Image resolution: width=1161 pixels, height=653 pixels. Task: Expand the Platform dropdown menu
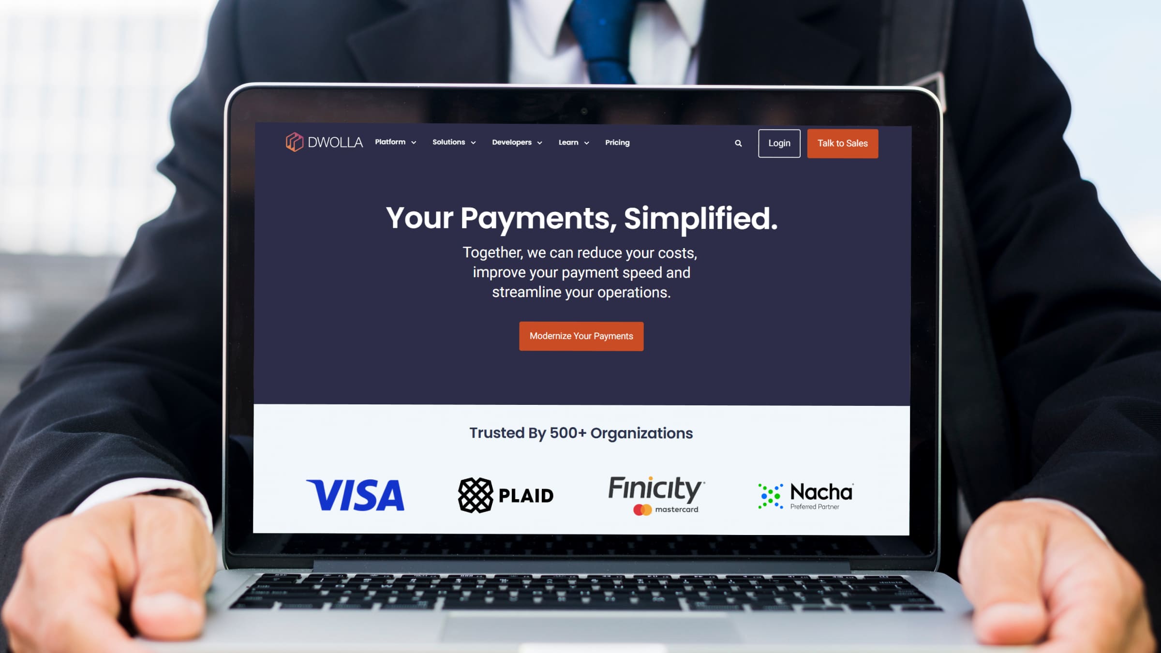[396, 142]
